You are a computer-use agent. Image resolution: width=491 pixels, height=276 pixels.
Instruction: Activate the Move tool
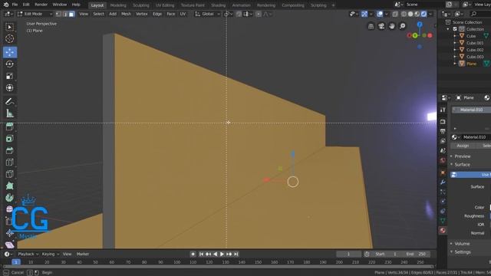pos(10,52)
